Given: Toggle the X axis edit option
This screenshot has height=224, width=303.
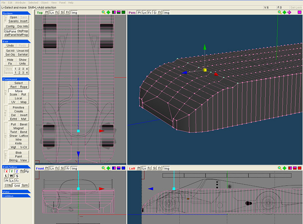Looking at the screenshot, I should tap(6, 171).
